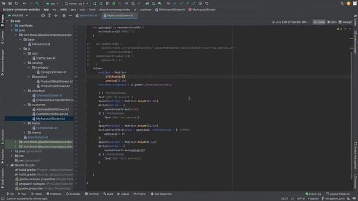This screenshot has width=358, height=201.
Task: Click the orange user account avatar
Action: coord(348,3)
